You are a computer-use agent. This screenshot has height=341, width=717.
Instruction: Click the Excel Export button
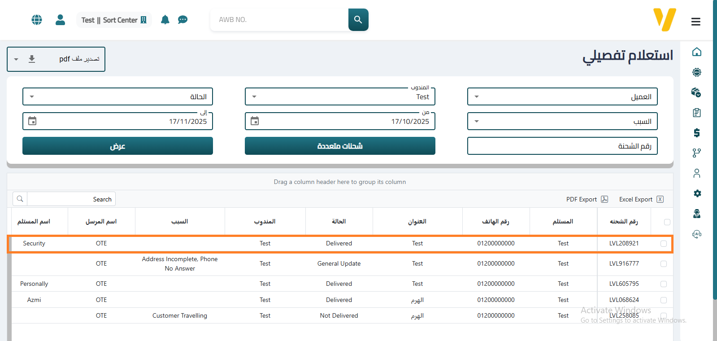click(641, 199)
